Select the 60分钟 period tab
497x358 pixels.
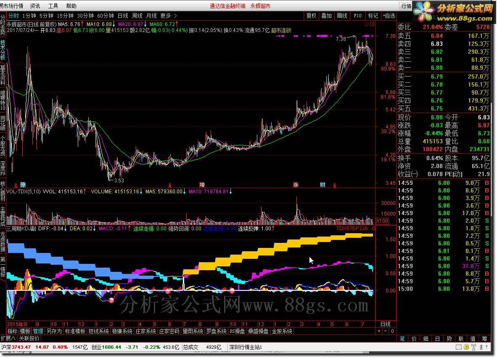pyautogui.click(x=105, y=16)
